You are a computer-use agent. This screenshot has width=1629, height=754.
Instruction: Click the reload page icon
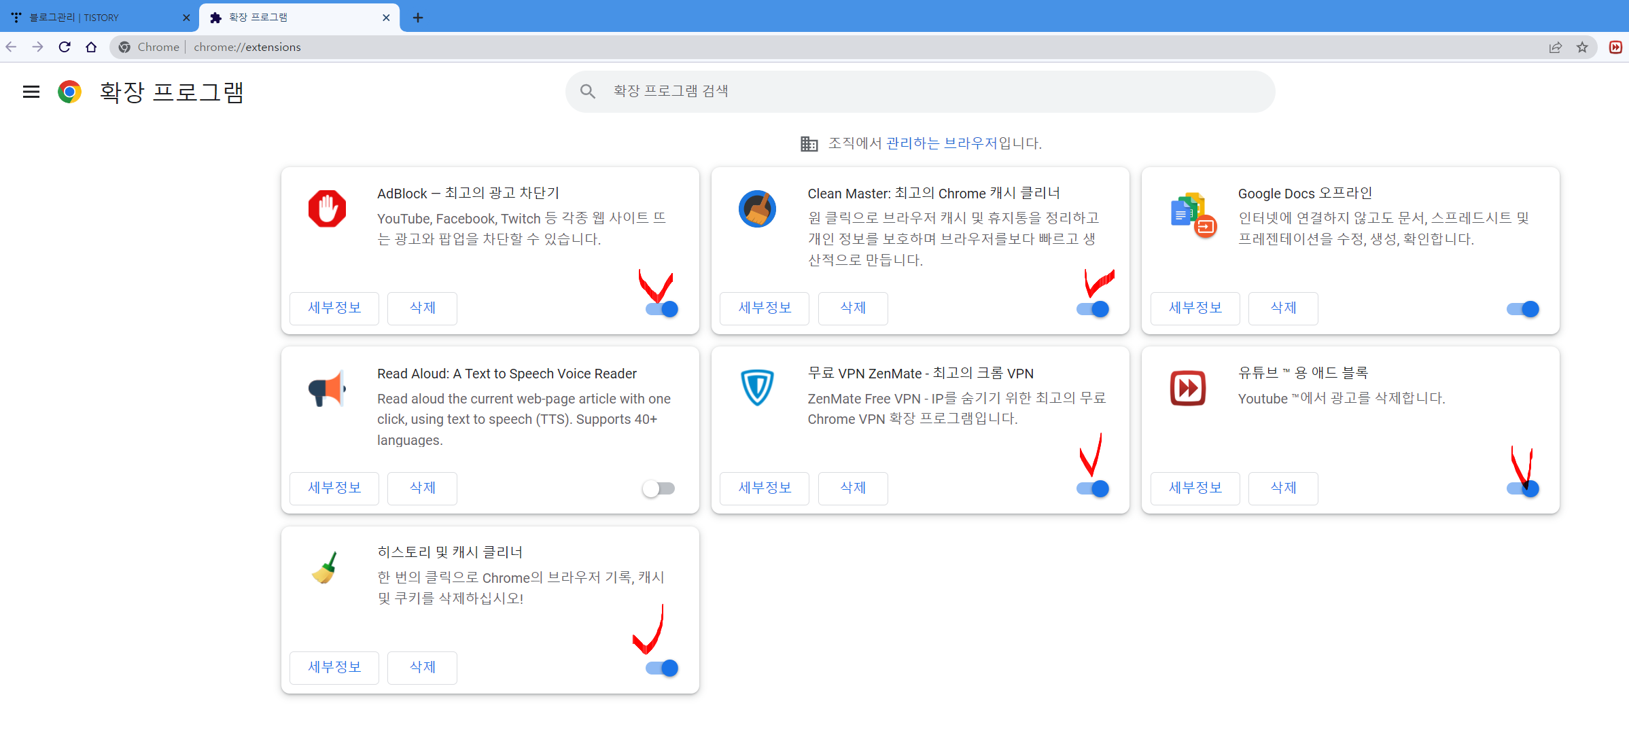[65, 47]
